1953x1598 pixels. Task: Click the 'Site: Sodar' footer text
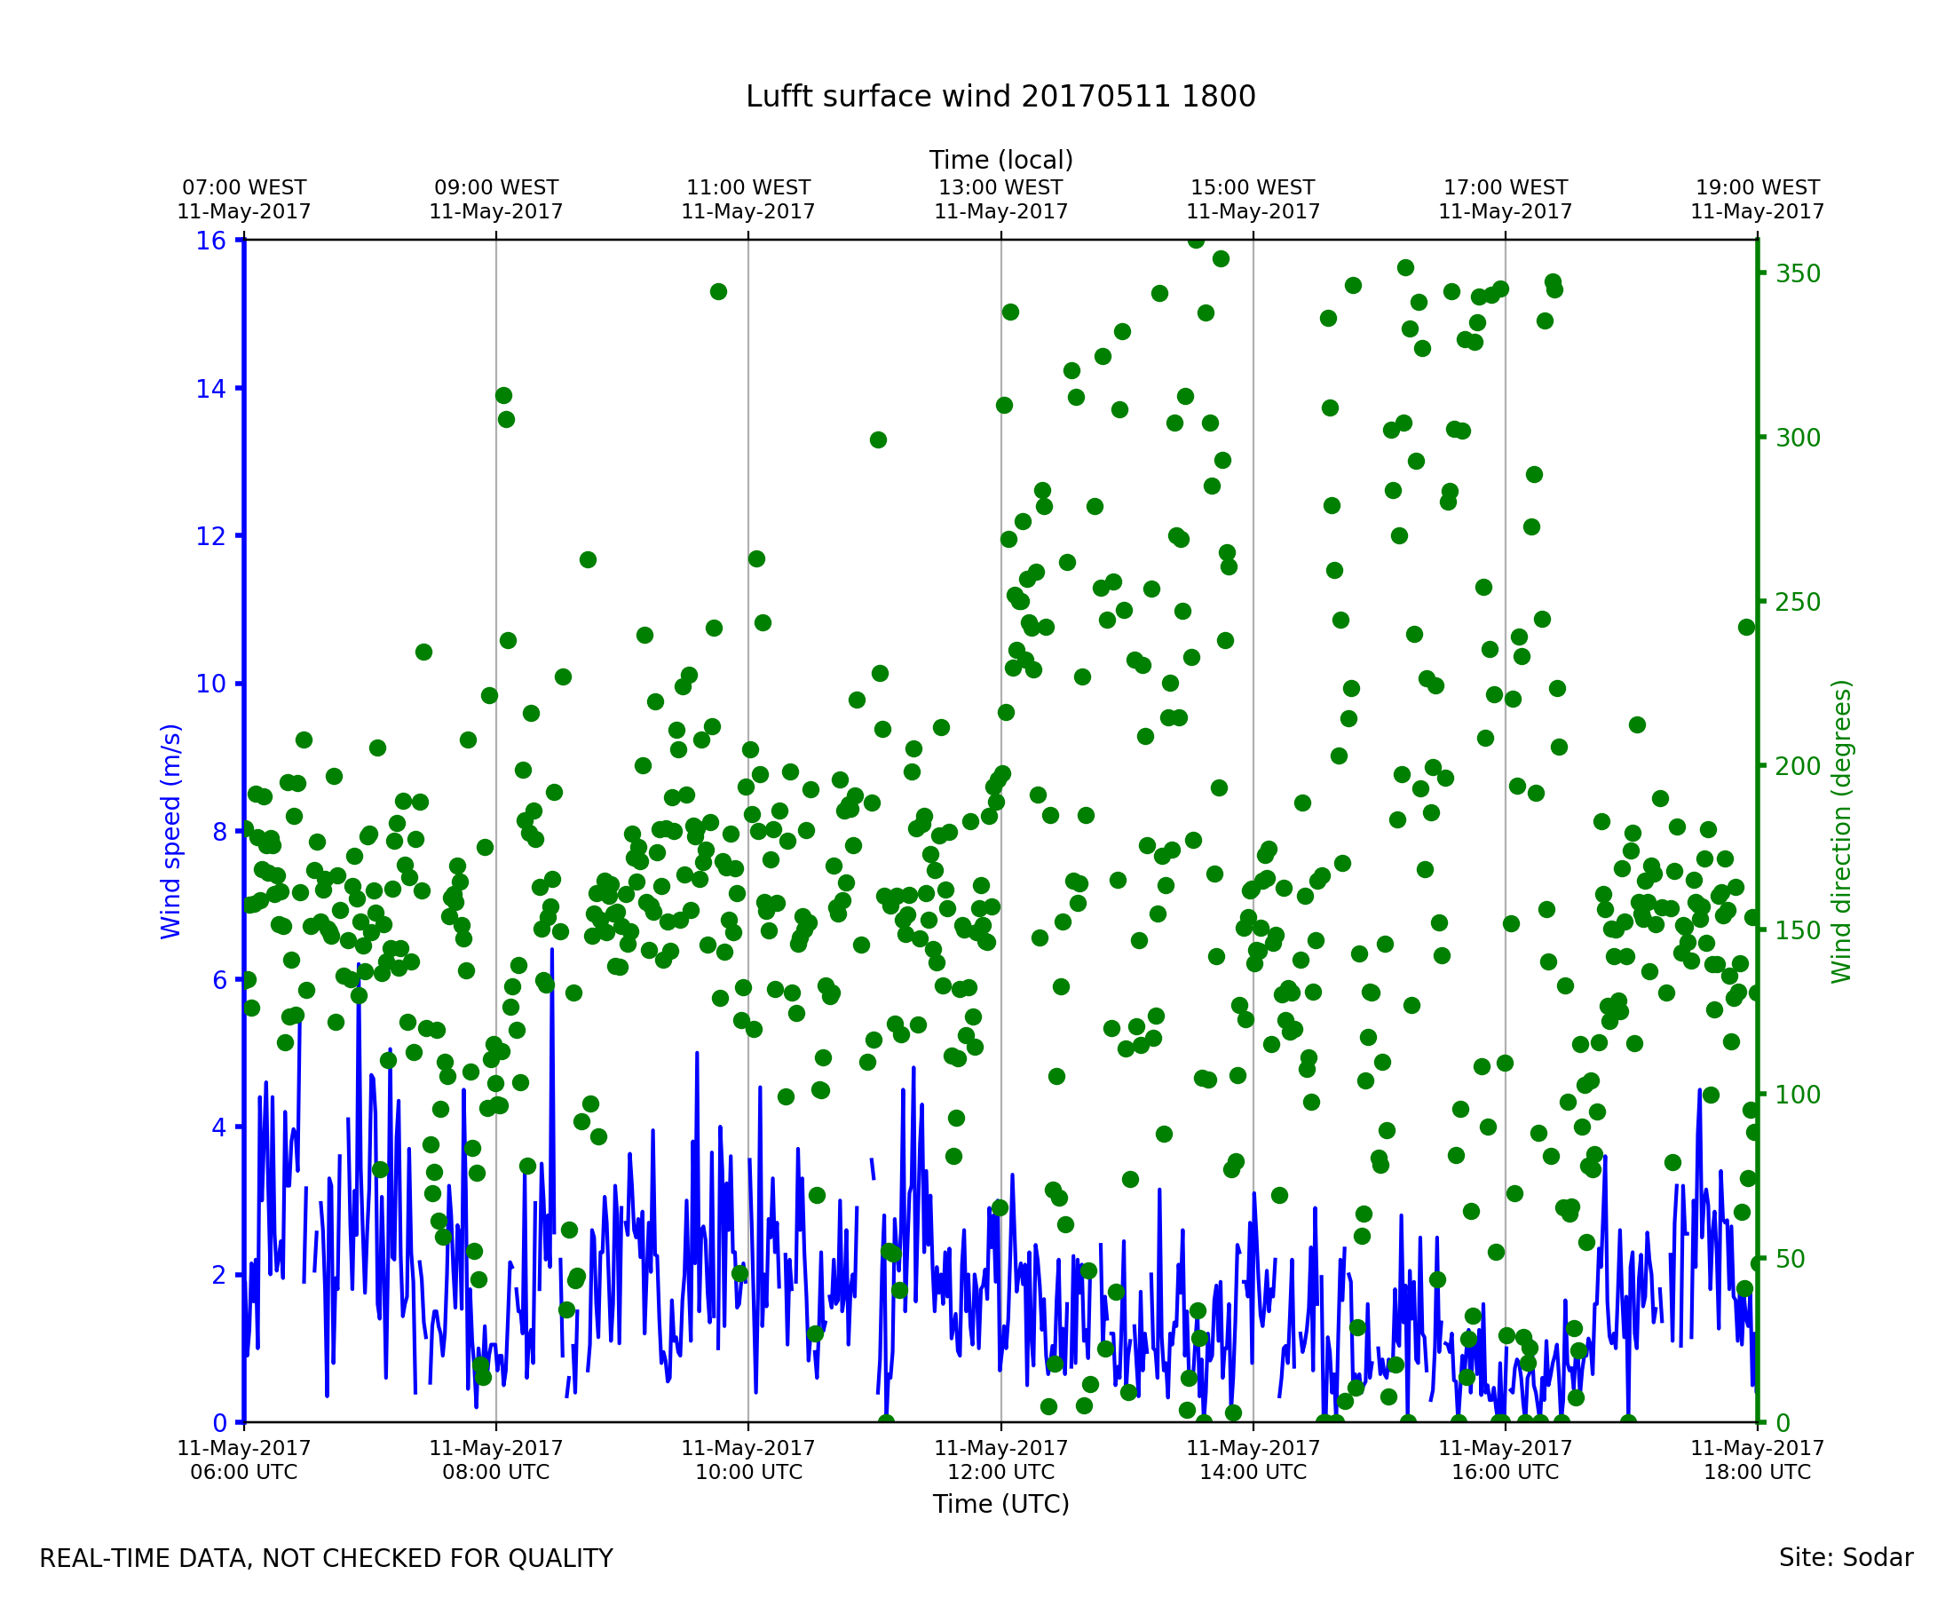click(1846, 1557)
